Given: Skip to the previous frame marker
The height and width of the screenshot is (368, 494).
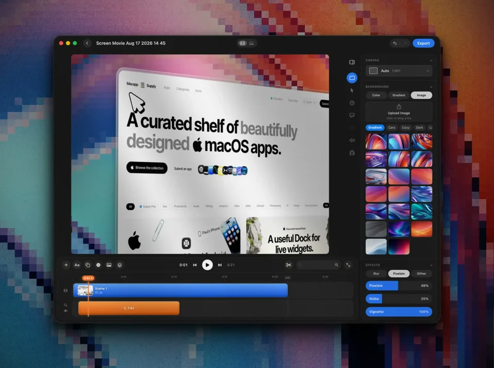Looking at the screenshot, I should tap(195, 265).
